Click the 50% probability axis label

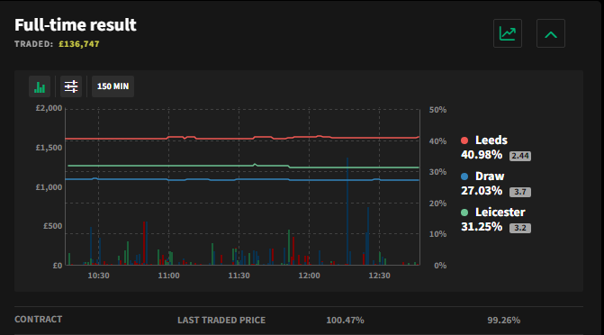tap(437, 110)
